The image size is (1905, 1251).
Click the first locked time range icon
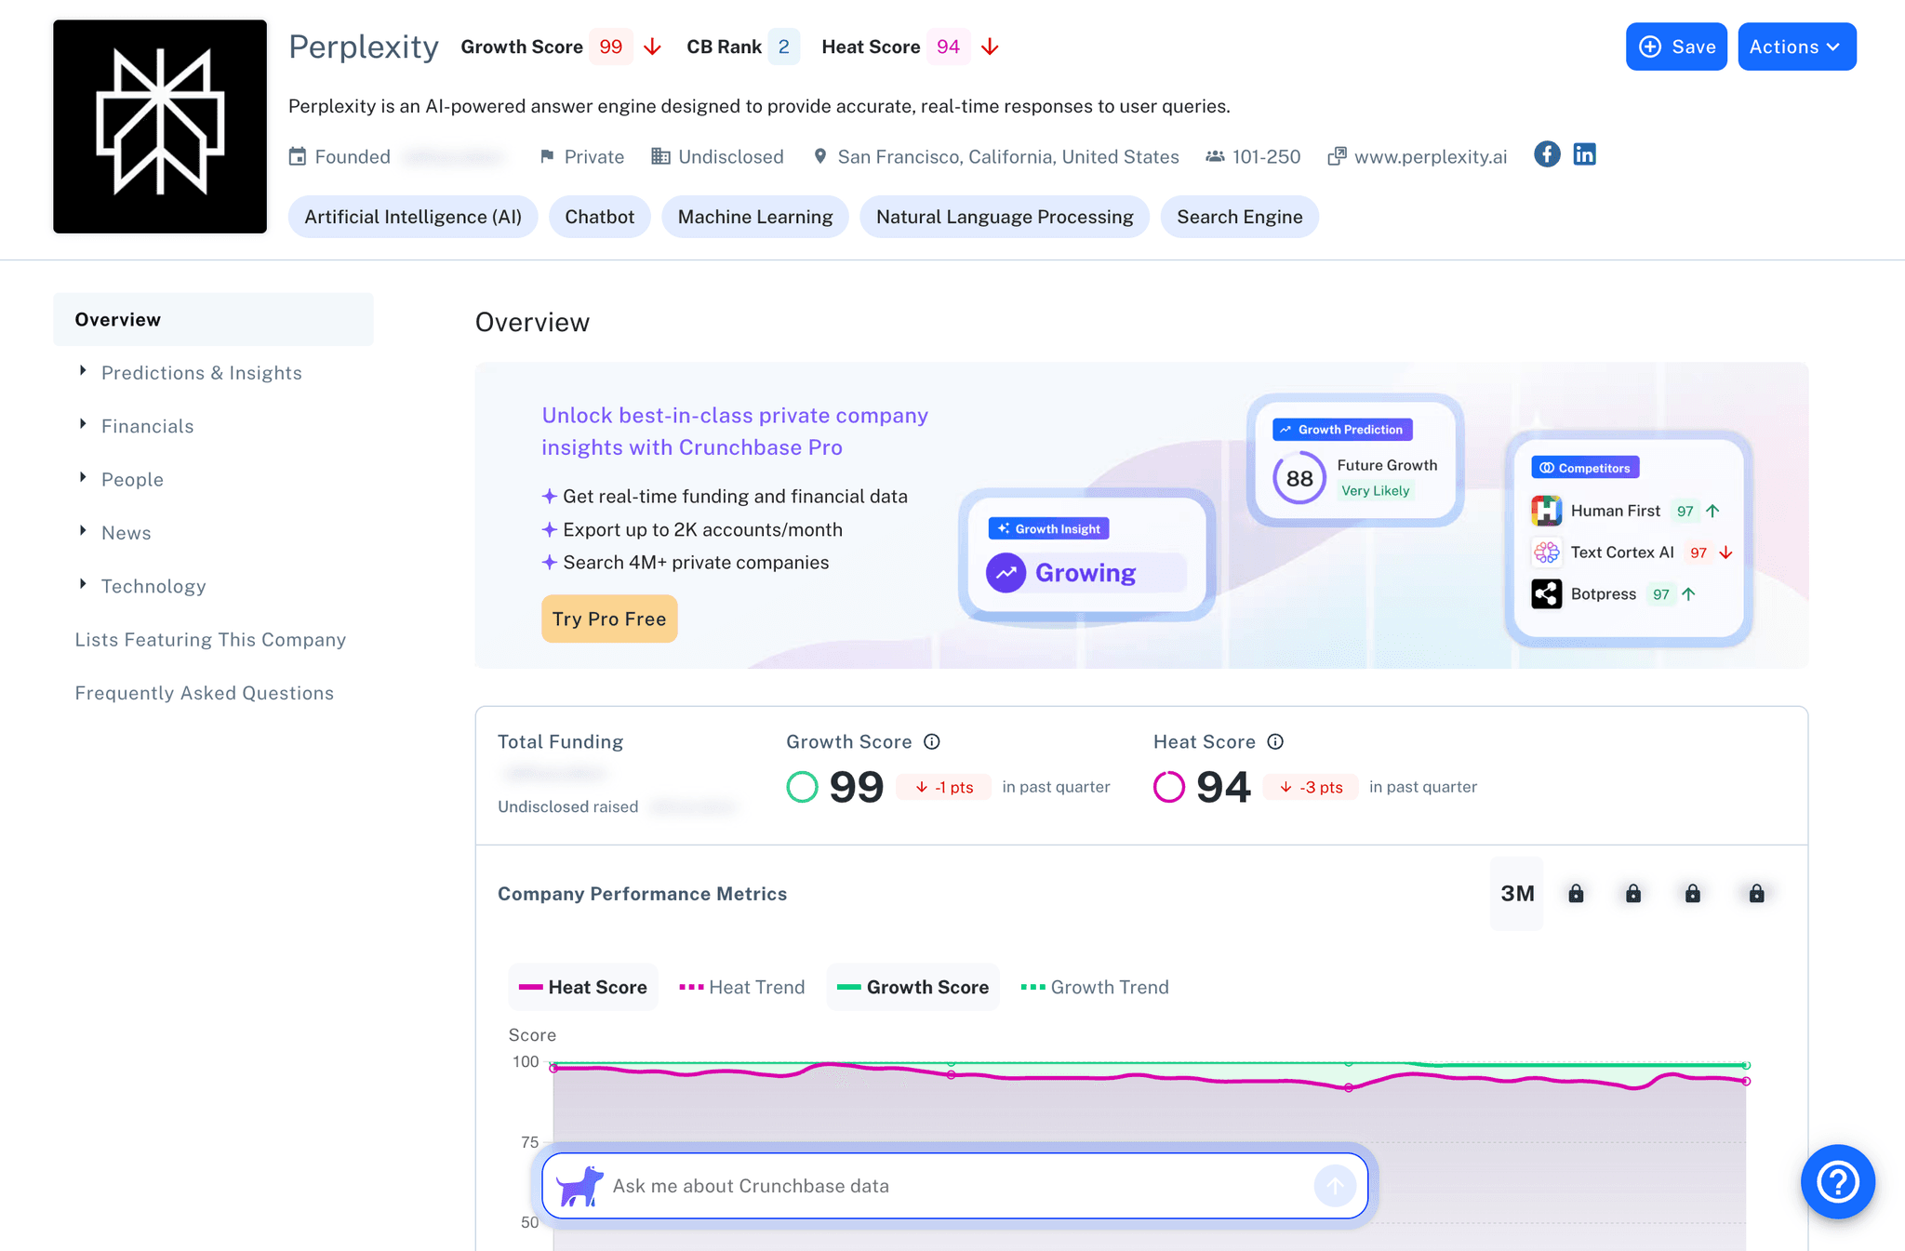coord(1576,894)
